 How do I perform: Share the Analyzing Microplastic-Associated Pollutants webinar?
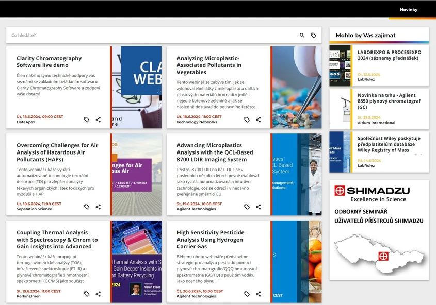tap(258, 120)
